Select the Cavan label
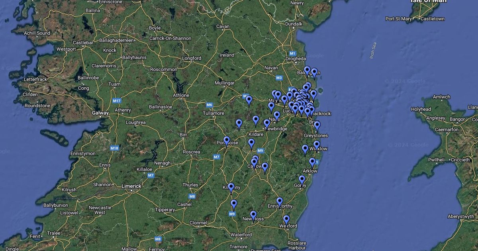This screenshot has width=478, height=251. [x=223, y=27]
